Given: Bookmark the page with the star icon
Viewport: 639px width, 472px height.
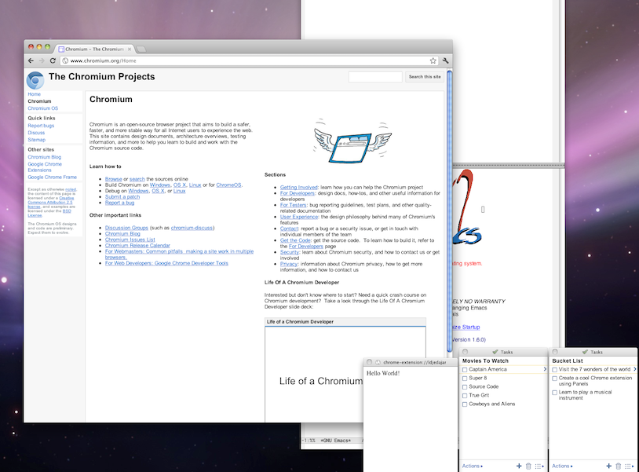Looking at the screenshot, I should pyautogui.click(x=433, y=60).
